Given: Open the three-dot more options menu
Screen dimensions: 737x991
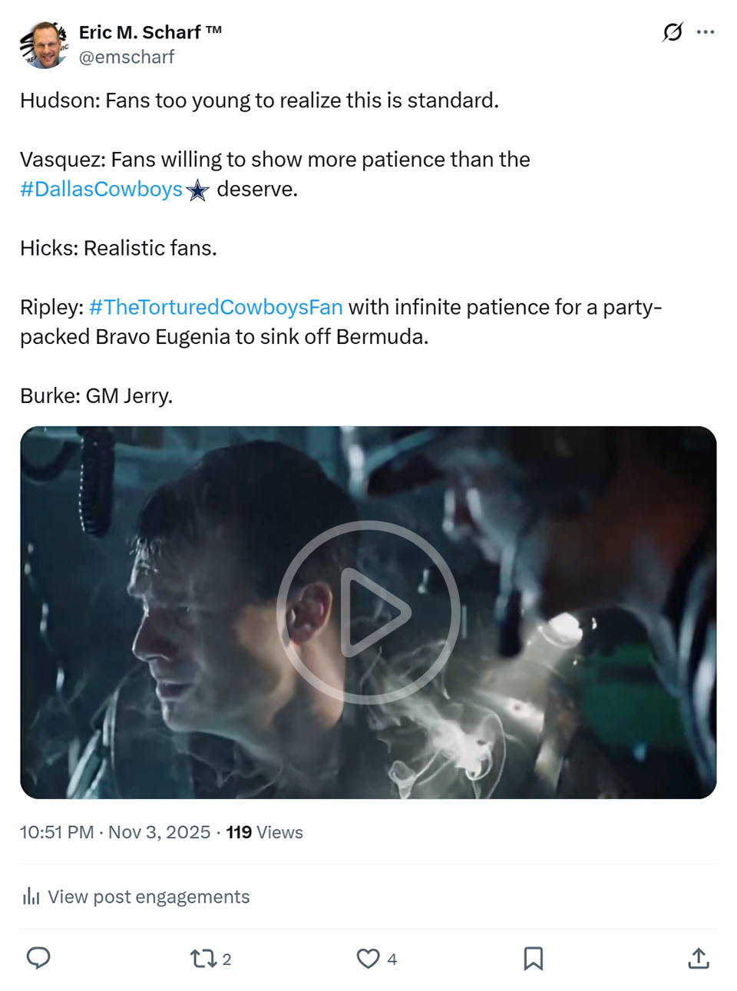Looking at the screenshot, I should (706, 32).
